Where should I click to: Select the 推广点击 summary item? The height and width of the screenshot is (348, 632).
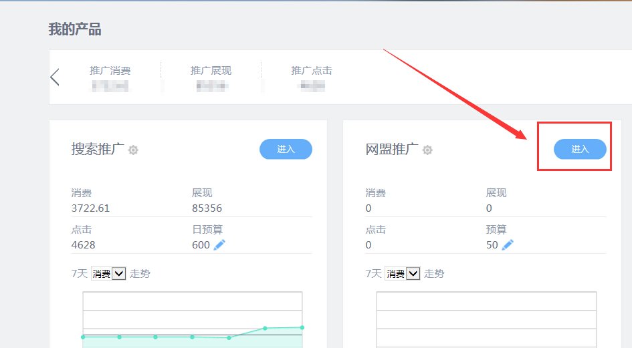click(x=312, y=77)
